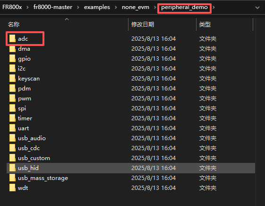Select the pwm folder icon
This screenshot has height=206, width=265.
(12, 98)
